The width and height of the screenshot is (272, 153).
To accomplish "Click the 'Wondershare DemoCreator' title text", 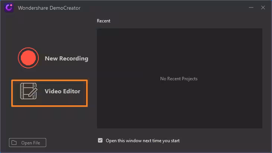I will (x=49, y=8).
